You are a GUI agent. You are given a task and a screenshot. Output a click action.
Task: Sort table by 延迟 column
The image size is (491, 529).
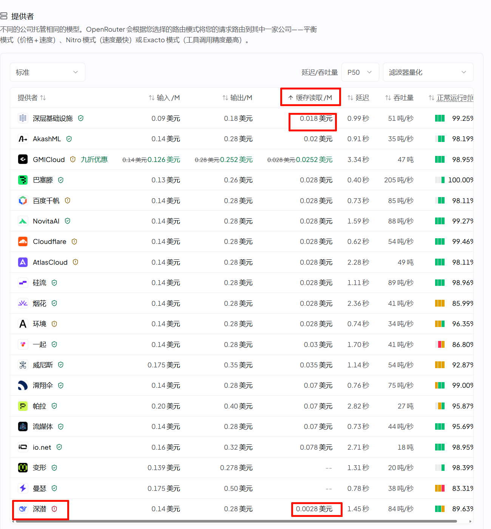point(358,98)
